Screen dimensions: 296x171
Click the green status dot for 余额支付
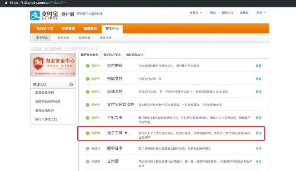pyautogui.click(x=87, y=78)
